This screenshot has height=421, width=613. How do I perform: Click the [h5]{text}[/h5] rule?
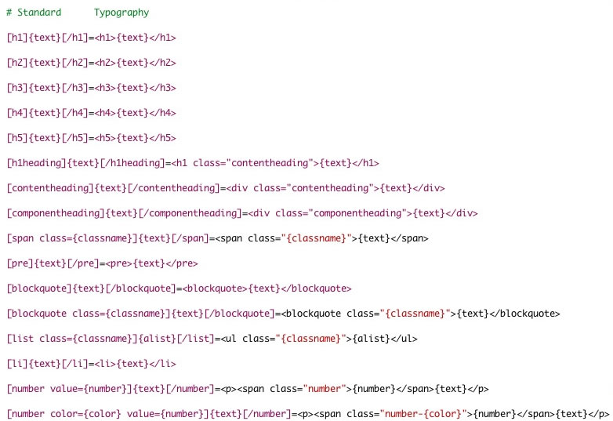[x=91, y=138]
